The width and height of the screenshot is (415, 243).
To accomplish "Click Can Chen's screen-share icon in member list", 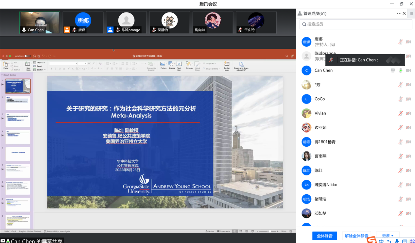I will click(x=392, y=70).
